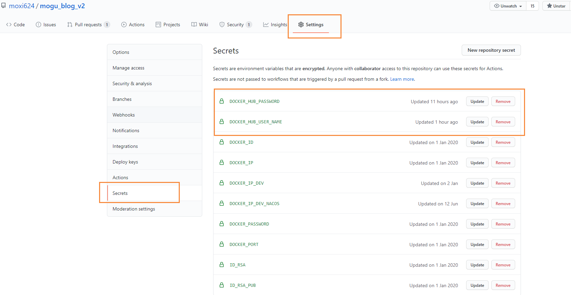Remove the DOCKER_HUB_USER_NAME secret
This screenshot has width=571, height=295.
click(503, 122)
